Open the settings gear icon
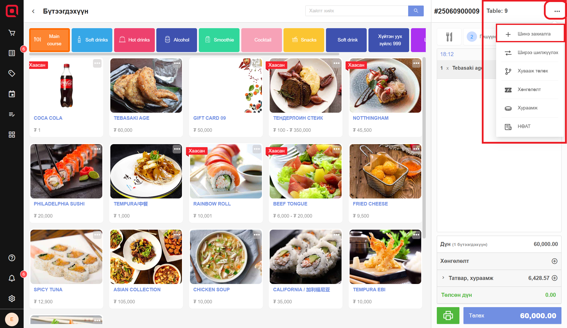The width and height of the screenshot is (567, 328). pos(12,299)
